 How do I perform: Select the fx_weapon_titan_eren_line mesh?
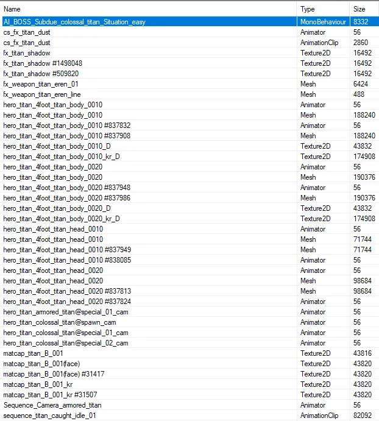[42, 94]
